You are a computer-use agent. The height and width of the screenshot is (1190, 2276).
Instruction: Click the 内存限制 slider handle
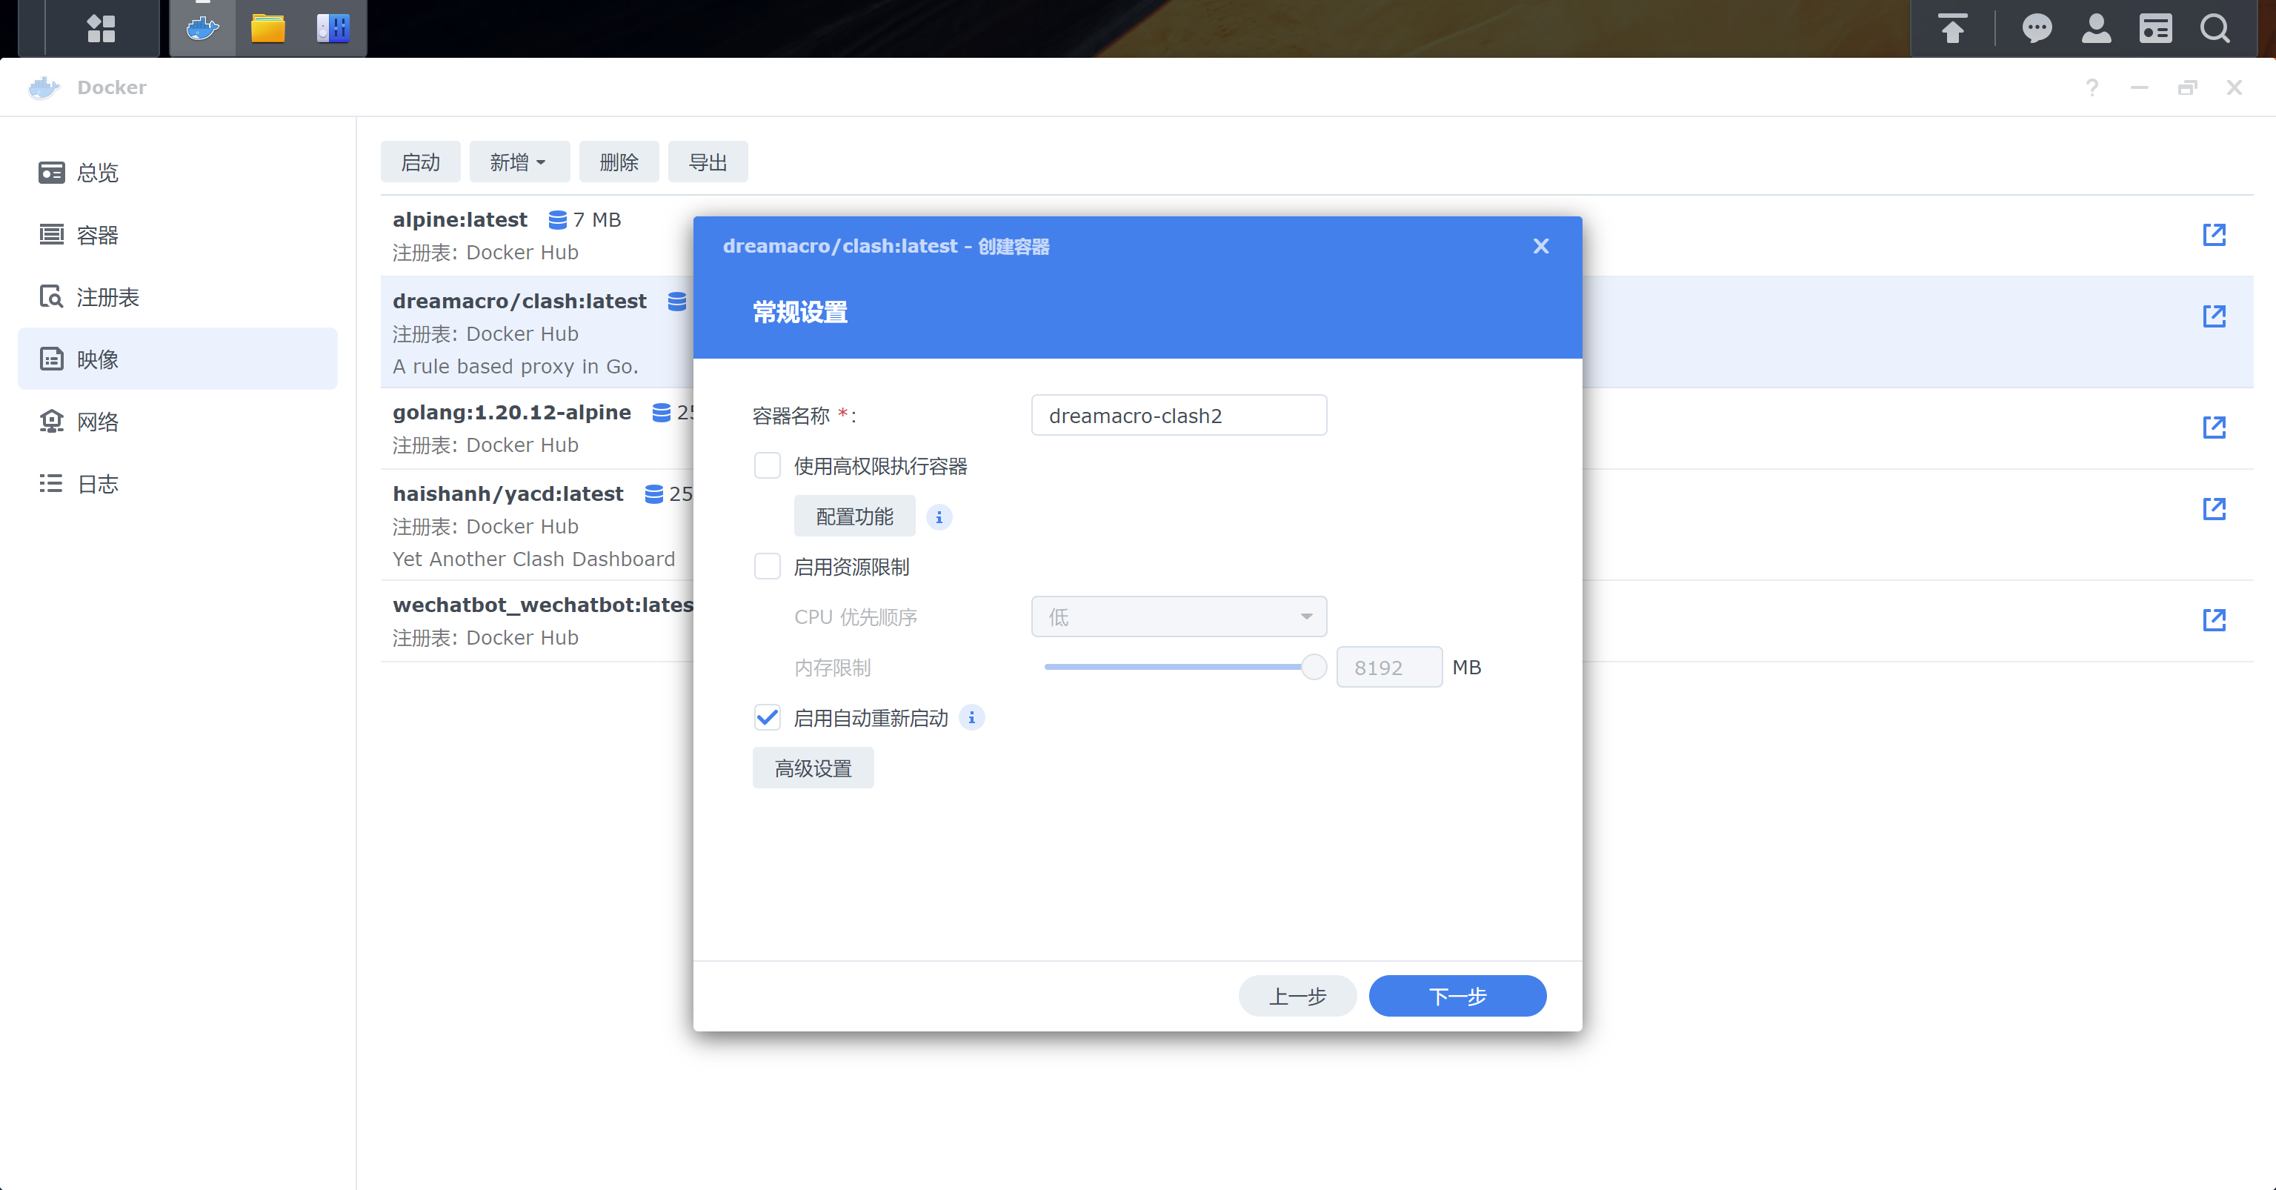tap(1314, 667)
